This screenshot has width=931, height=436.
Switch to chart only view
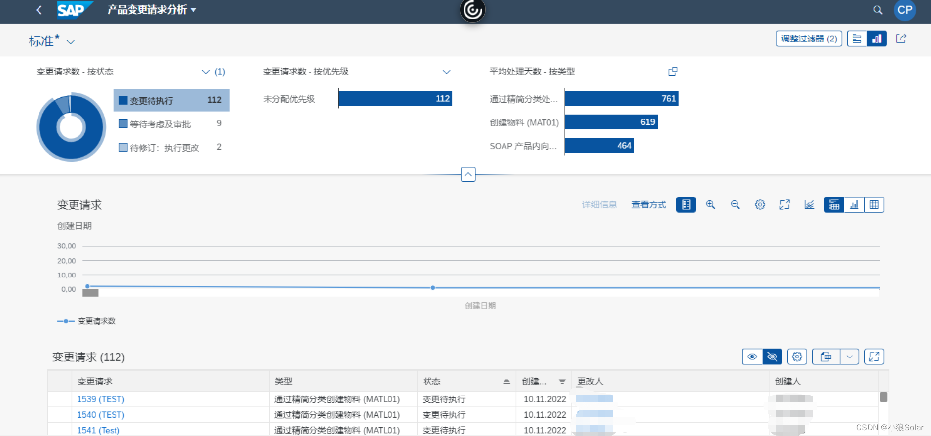[854, 205]
